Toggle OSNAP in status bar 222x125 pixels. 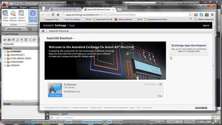pos(68,122)
